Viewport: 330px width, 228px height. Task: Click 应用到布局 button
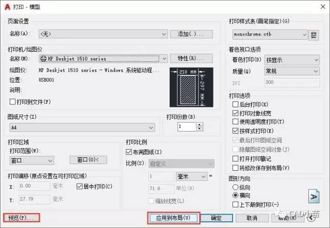click(x=173, y=218)
